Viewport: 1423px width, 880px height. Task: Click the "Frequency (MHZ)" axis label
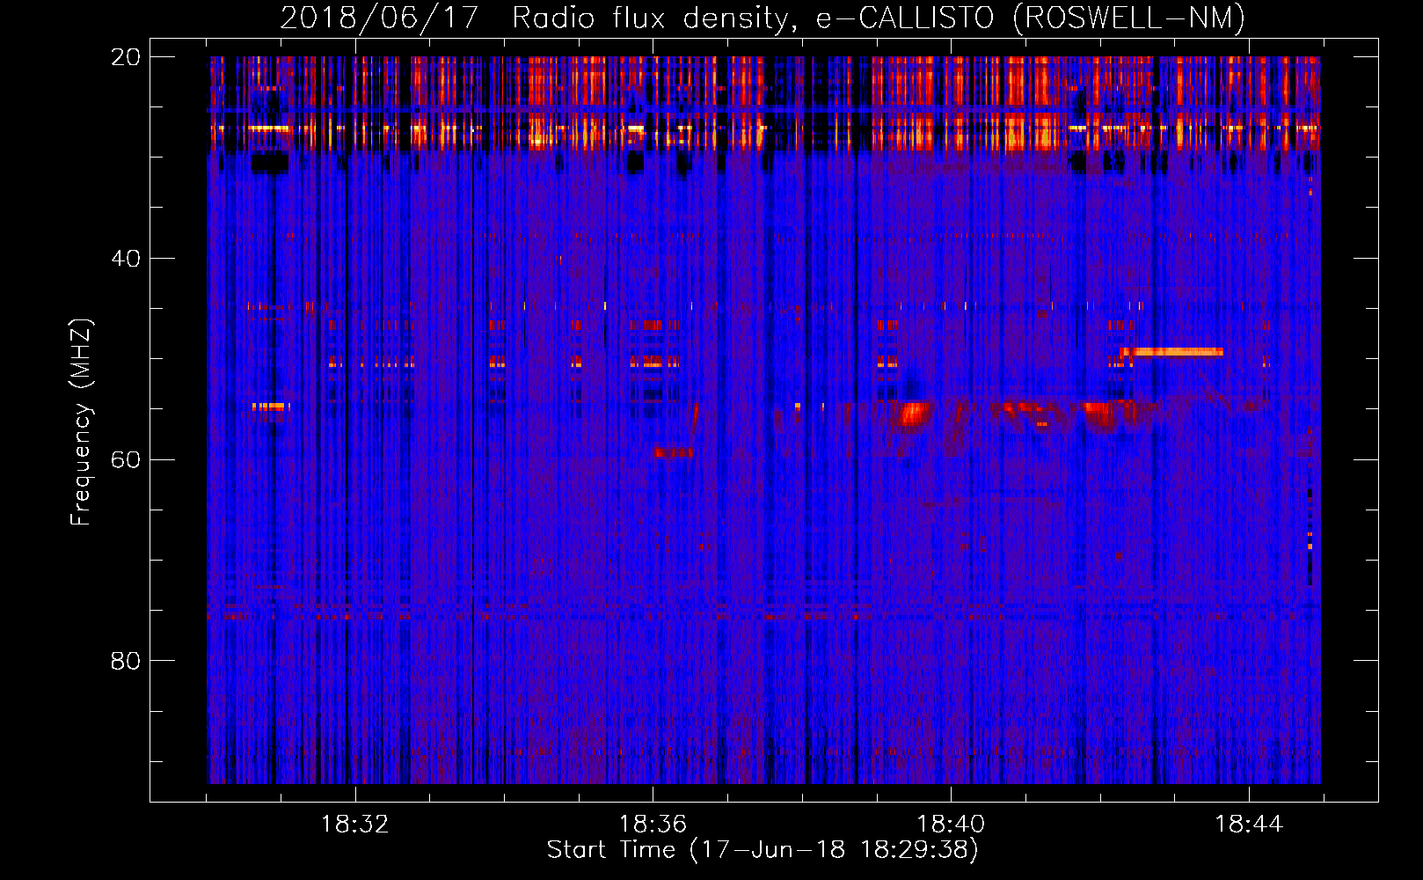81,422
